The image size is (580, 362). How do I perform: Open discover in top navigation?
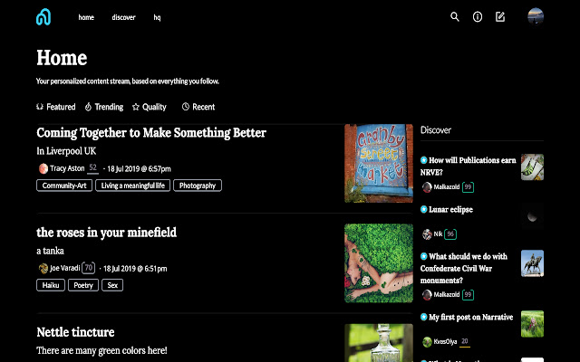[123, 17]
